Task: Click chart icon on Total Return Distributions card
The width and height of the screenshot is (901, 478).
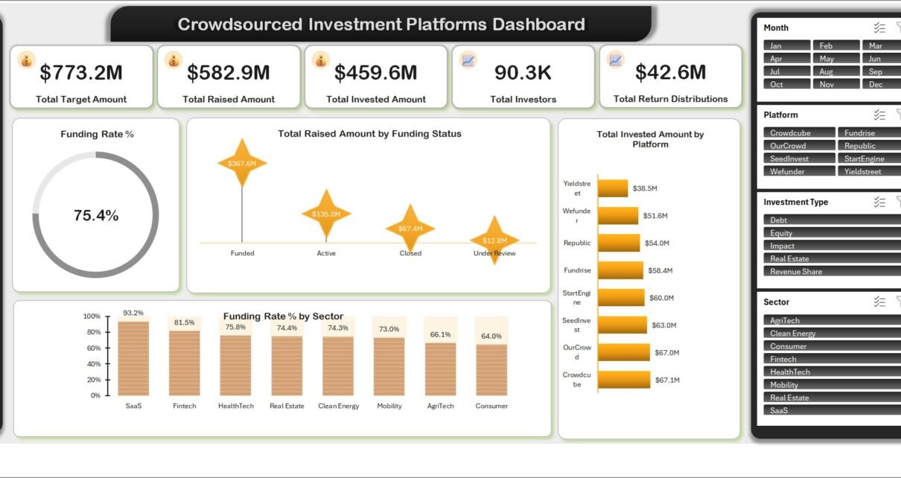Action: 615,60
